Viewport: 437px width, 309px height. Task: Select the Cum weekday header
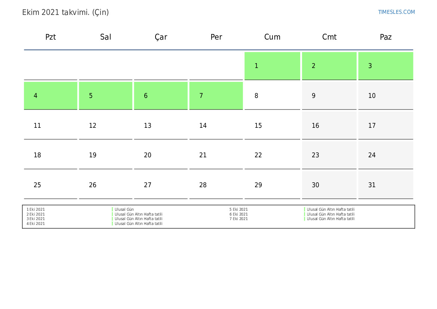coord(272,37)
